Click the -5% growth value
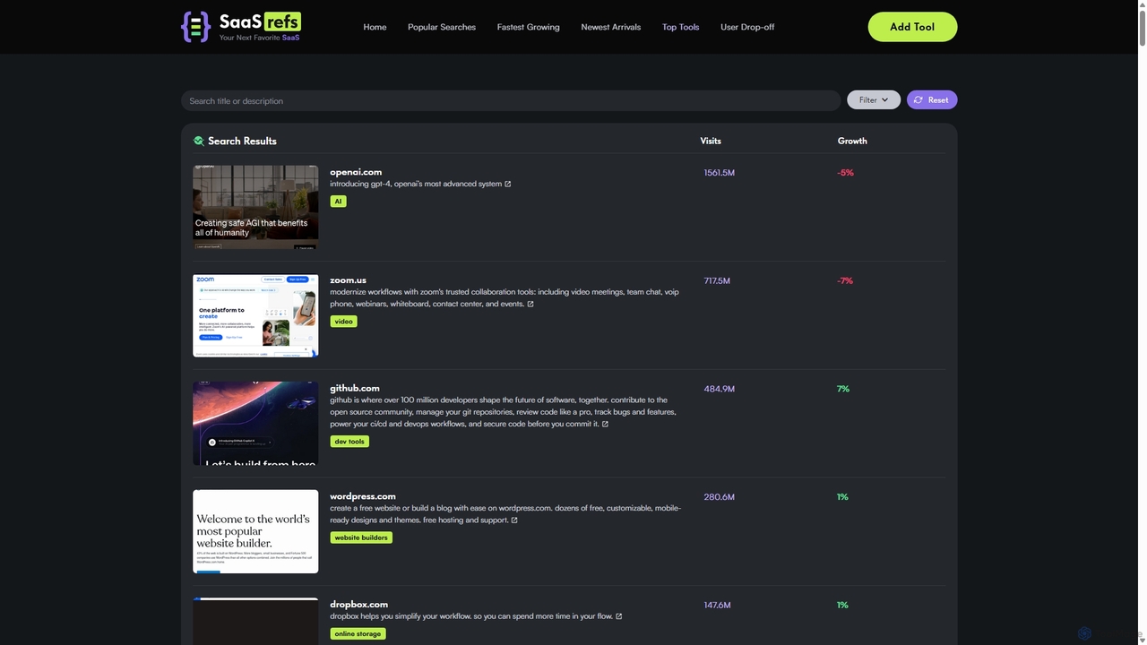 845,173
